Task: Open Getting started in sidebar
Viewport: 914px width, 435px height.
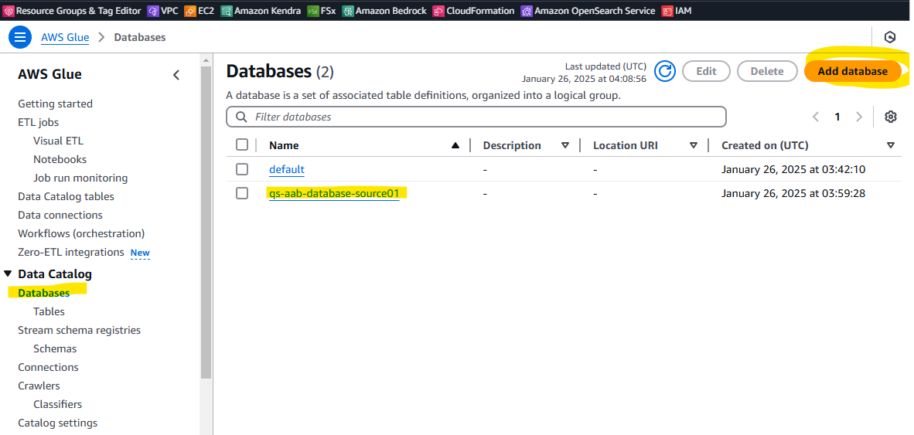Action: pyautogui.click(x=56, y=104)
